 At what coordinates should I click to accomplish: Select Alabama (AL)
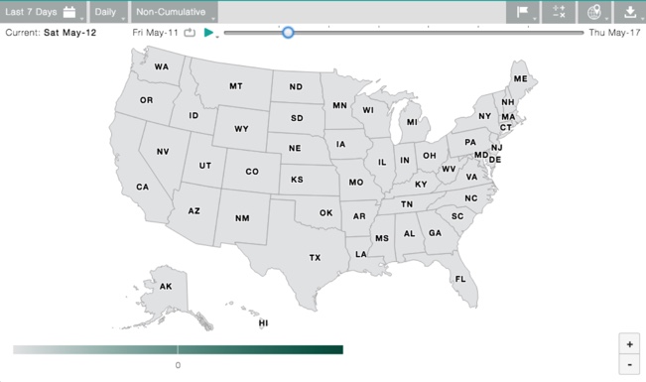point(409,233)
